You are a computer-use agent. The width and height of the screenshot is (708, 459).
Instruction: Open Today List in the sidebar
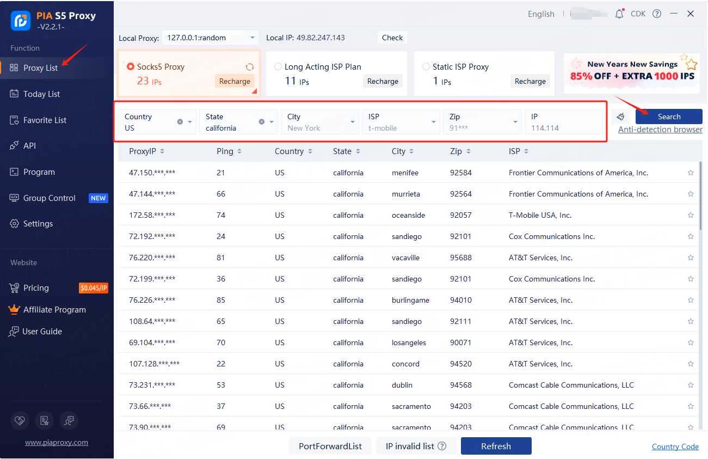click(x=41, y=94)
